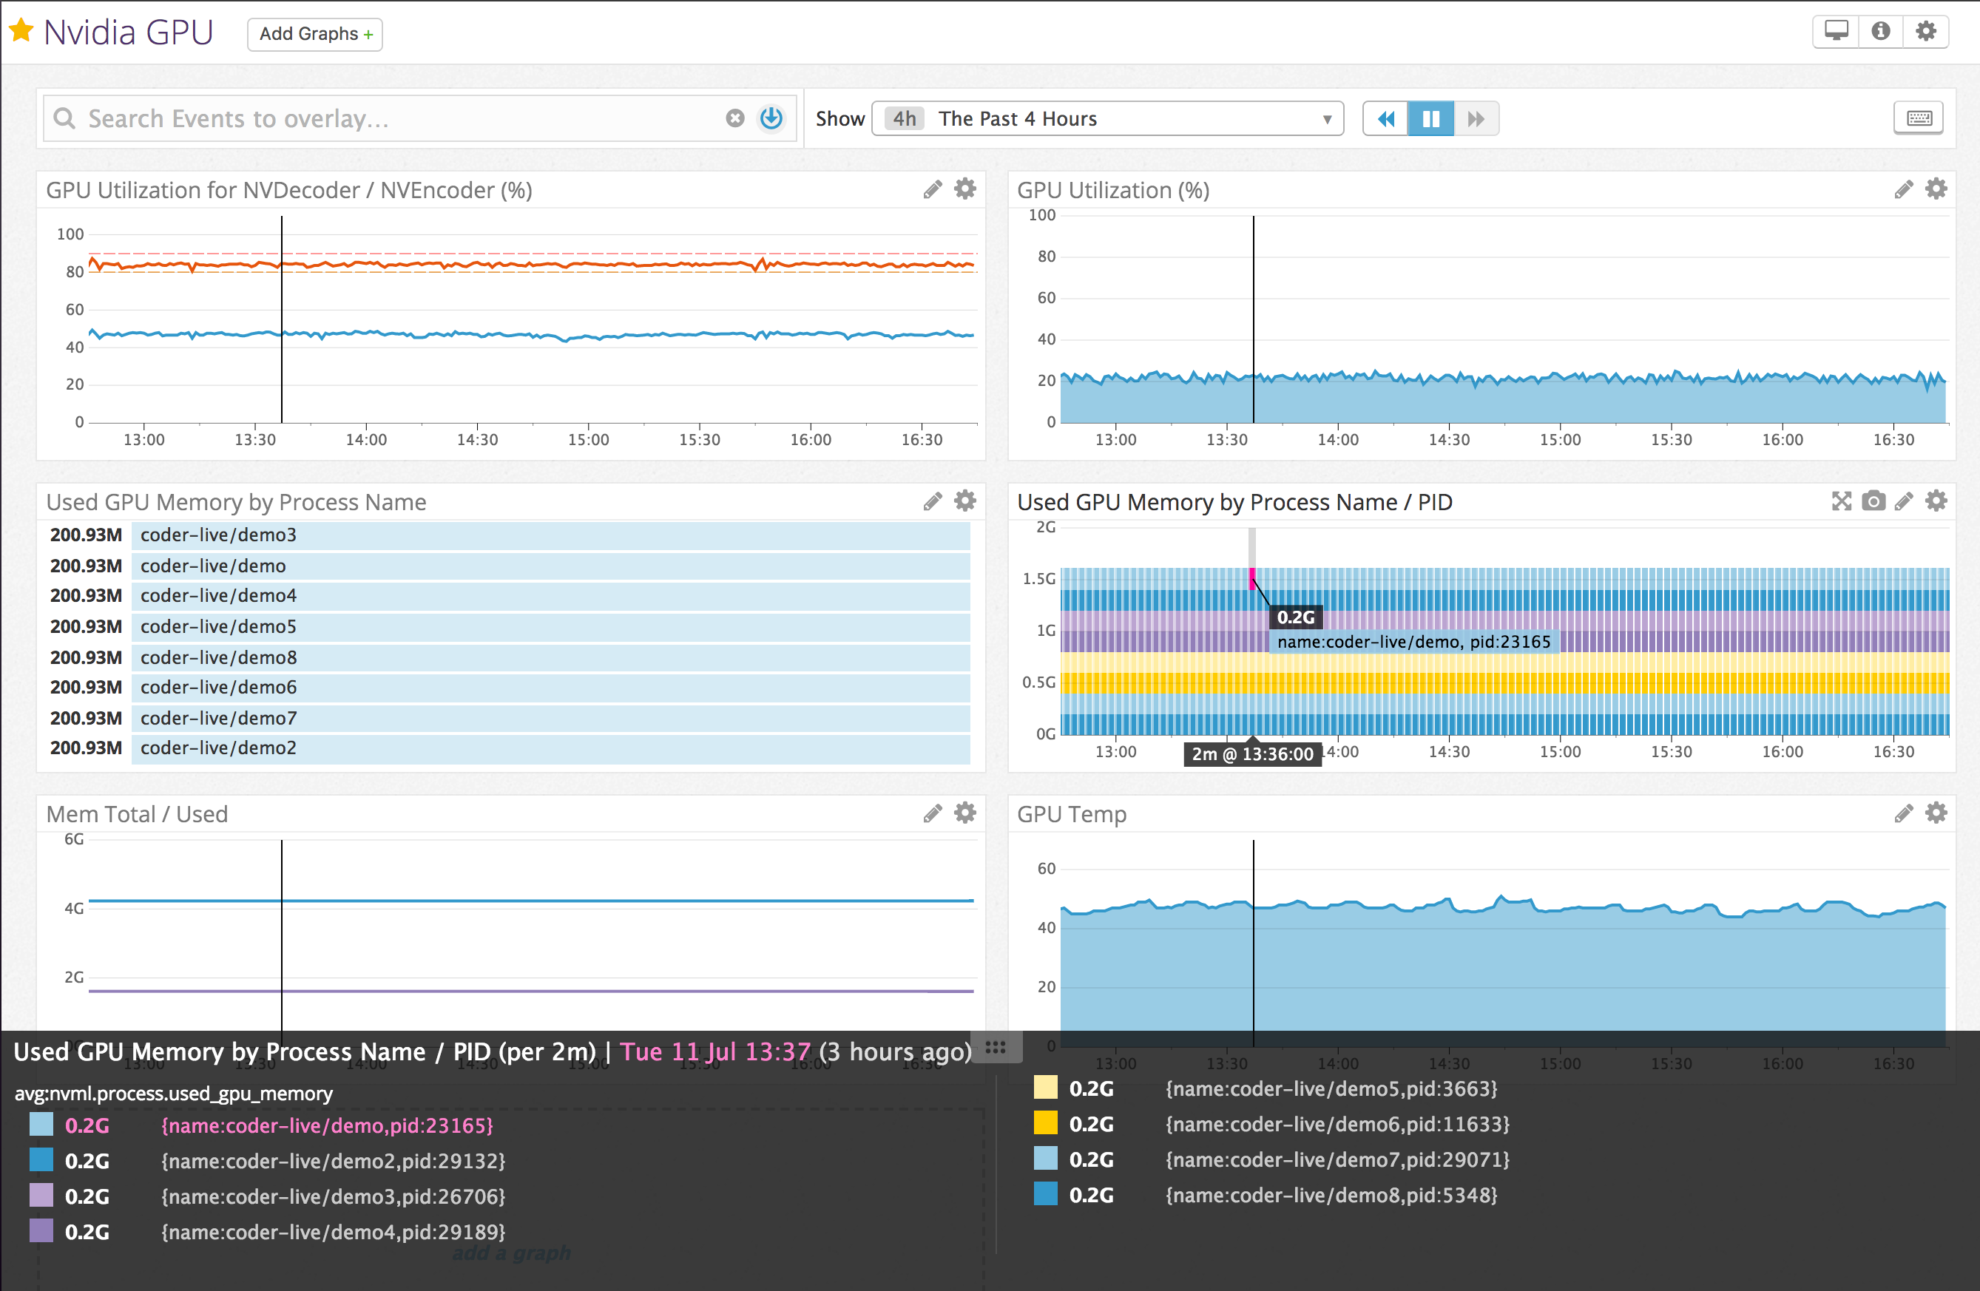This screenshot has height=1291, width=1980.
Task: Open dashboard settings gear in header
Action: 1926,32
